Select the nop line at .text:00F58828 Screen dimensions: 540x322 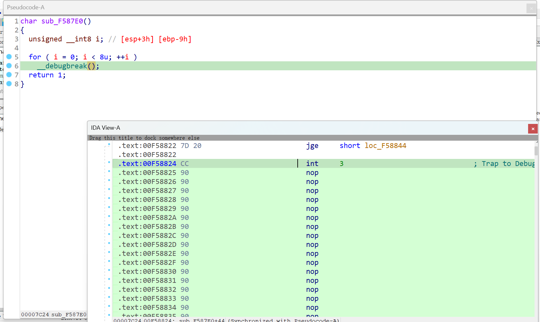click(323, 200)
